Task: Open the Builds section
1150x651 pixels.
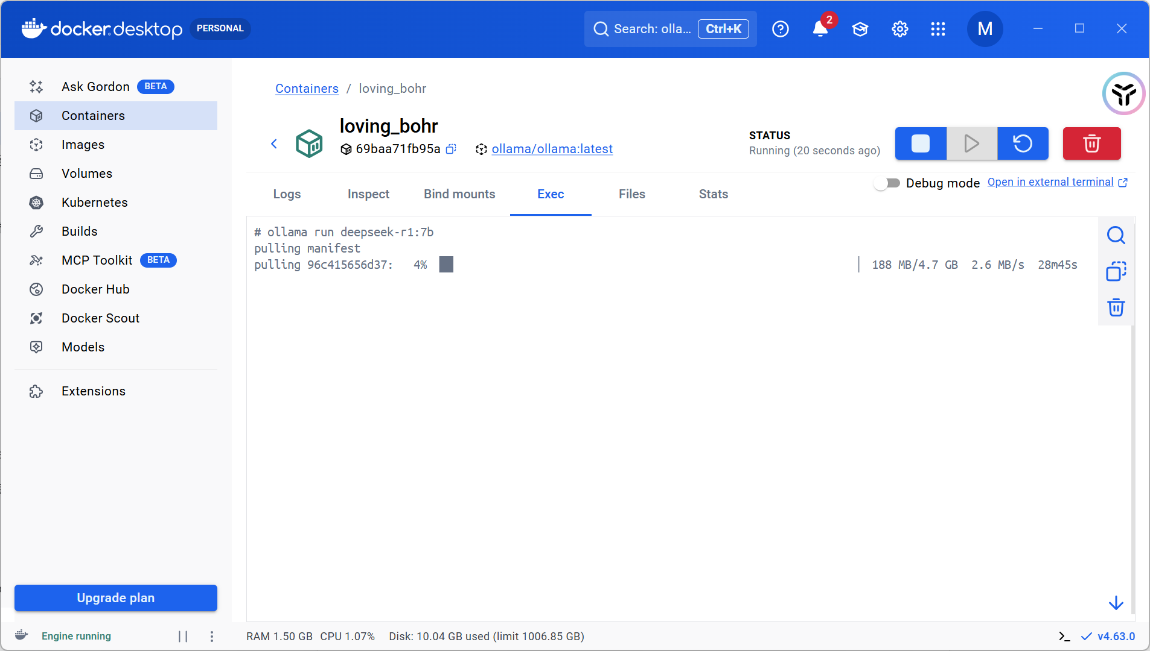Action: [x=116, y=231]
